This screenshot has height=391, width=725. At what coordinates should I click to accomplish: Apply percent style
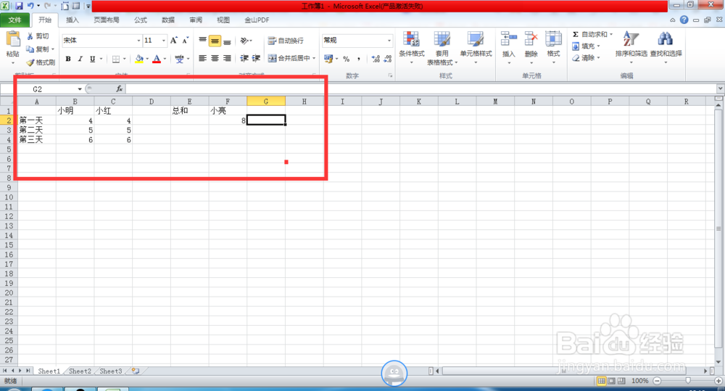click(x=347, y=59)
